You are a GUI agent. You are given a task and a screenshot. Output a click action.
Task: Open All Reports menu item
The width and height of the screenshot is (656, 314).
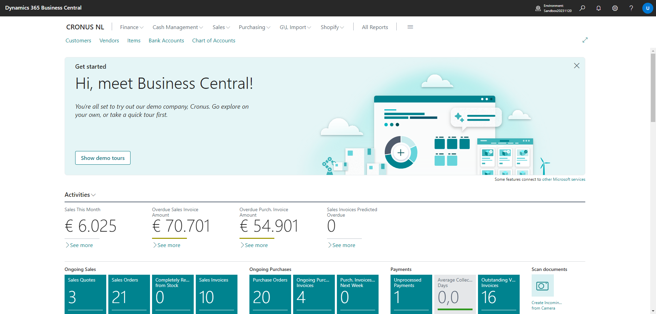pyautogui.click(x=375, y=27)
